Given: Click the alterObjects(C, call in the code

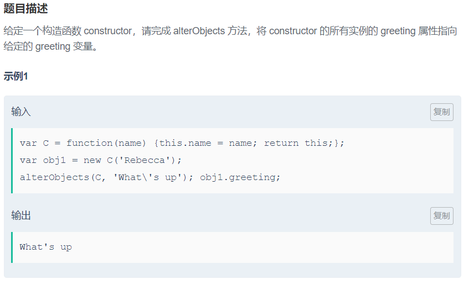Looking at the screenshot, I should [x=63, y=177].
